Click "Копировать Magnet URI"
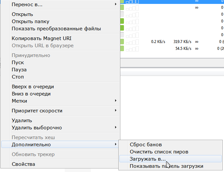Viewport: 224px width, 172px height. click(x=42, y=38)
